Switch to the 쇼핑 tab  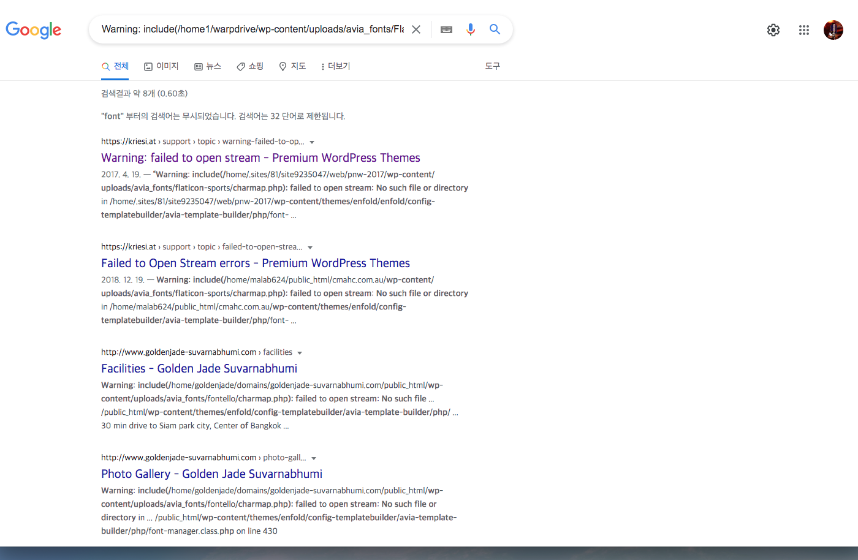(250, 66)
